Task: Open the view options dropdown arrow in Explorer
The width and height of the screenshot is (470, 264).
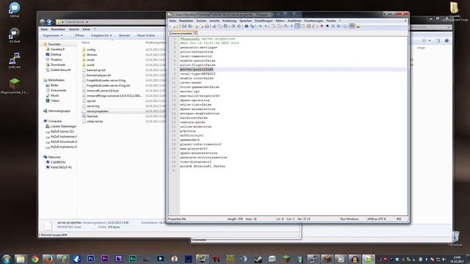Action: tap(430, 40)
